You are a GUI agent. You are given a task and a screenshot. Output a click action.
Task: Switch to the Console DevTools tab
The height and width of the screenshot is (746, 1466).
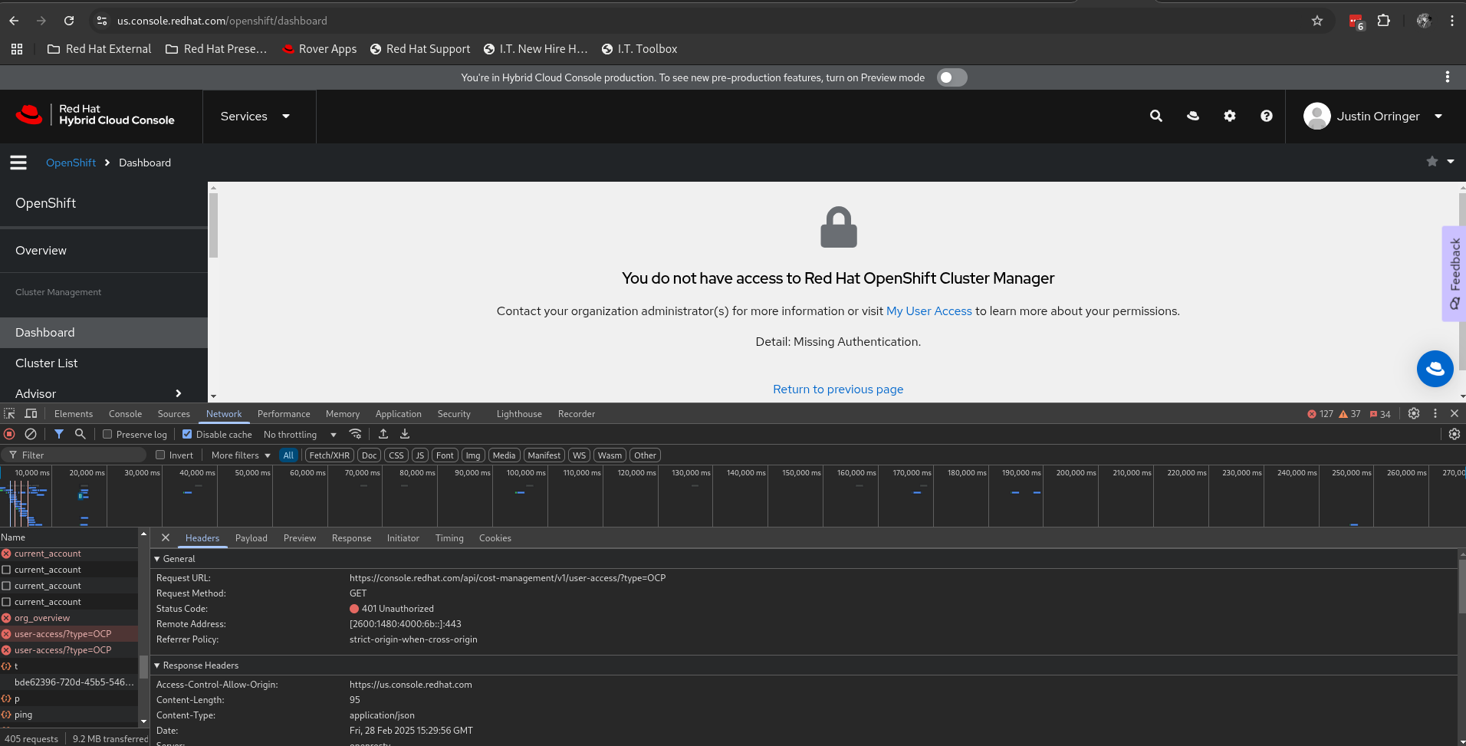(125, 414)
